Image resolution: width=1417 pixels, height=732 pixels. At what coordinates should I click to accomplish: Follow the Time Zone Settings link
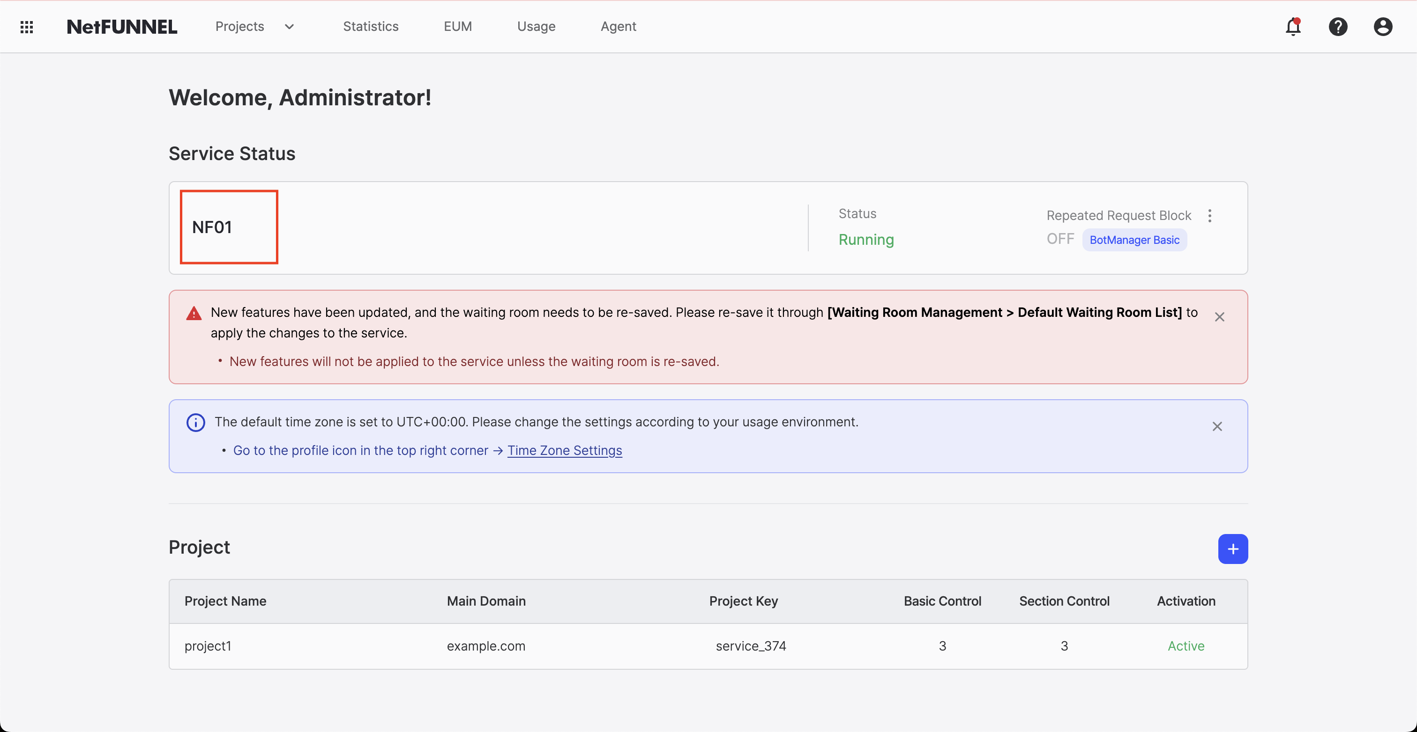(564, 451)
